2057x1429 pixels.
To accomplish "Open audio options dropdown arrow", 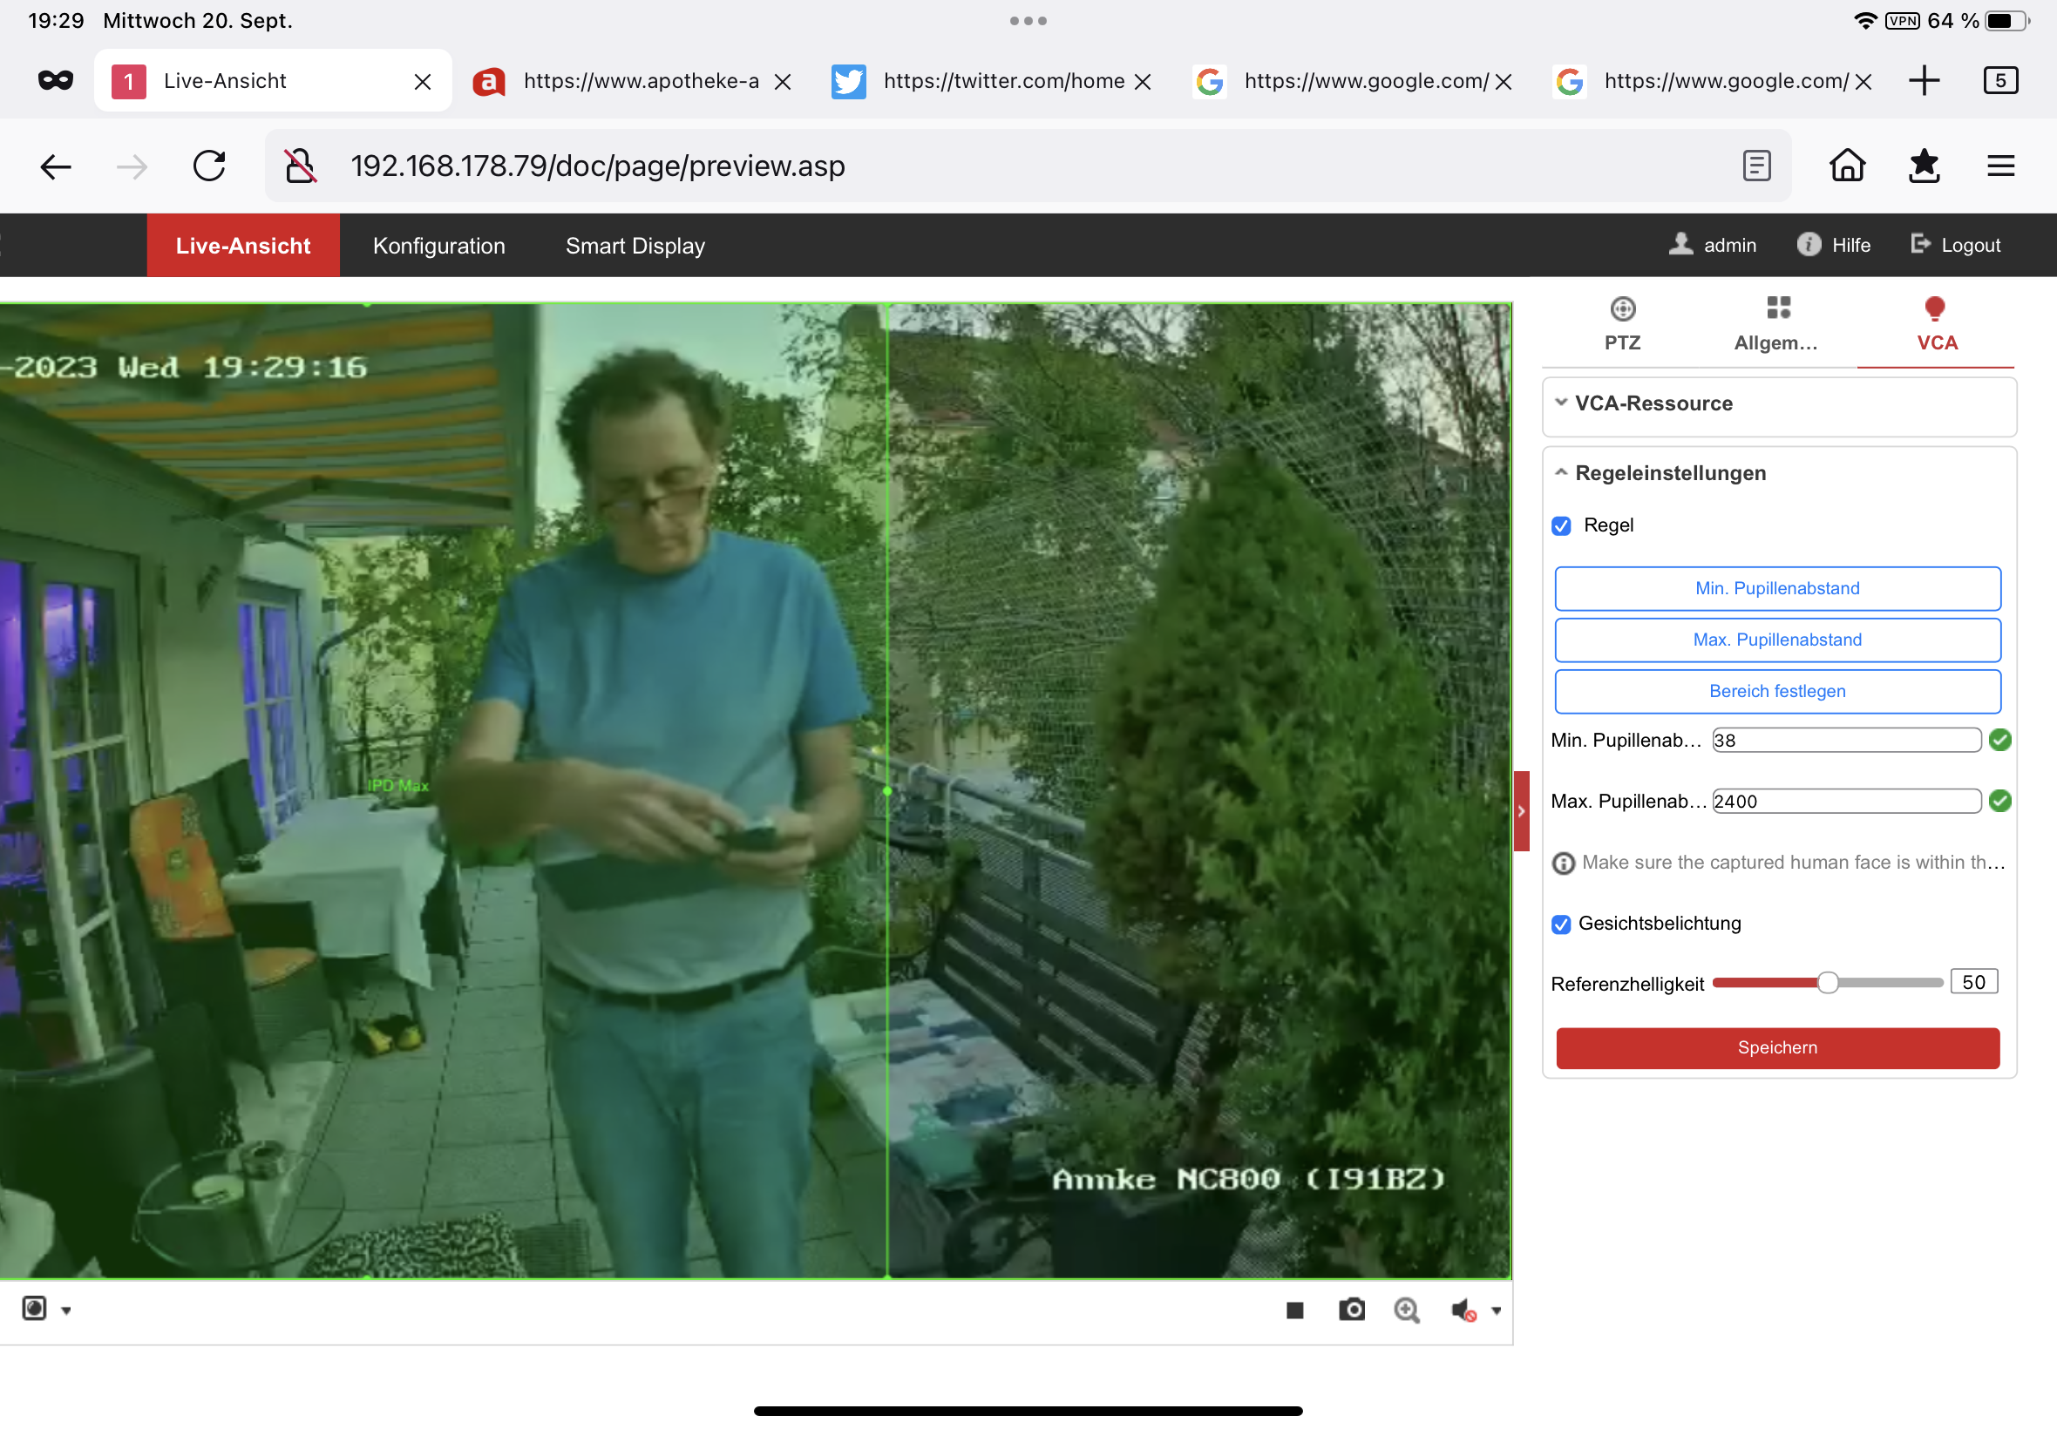I will coord(1497,1310).
